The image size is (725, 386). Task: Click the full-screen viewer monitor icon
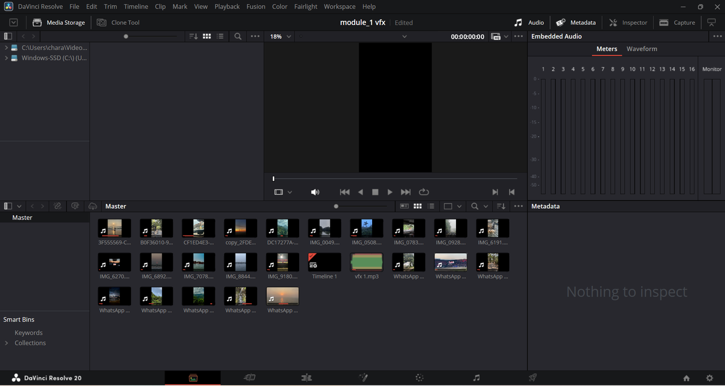(712, 23)
